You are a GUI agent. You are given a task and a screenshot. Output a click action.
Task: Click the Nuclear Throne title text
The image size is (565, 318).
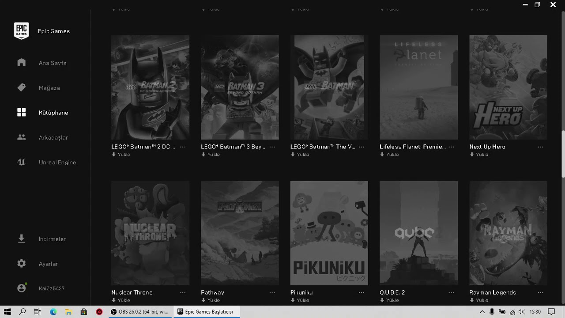[132, 292]
